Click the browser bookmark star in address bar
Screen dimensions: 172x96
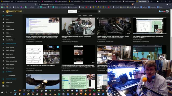click(x=36, y=4)
